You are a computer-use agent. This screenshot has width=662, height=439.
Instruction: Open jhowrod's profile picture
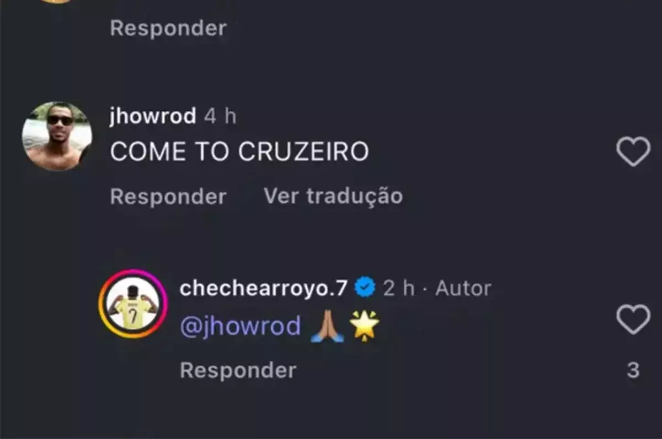click(x=57, y=136)
